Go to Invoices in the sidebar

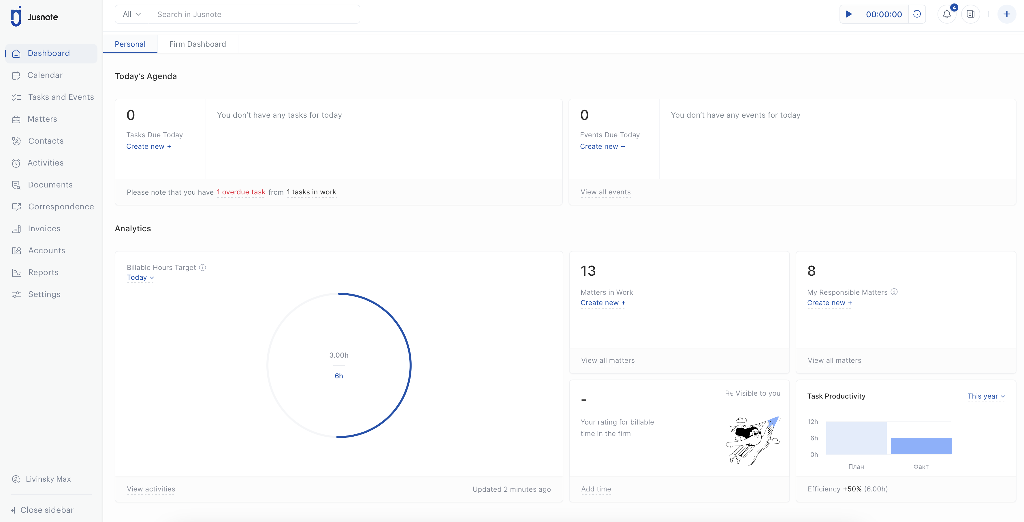point(44,229)
